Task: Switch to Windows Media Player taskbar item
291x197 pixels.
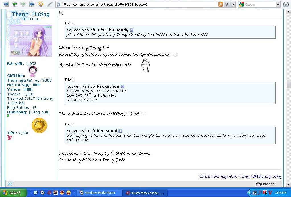Action: pyautogui.click(x=99, y=193)
